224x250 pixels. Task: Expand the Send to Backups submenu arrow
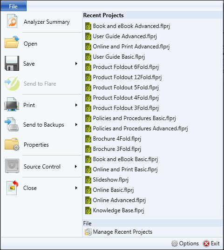tap(76, 125)
